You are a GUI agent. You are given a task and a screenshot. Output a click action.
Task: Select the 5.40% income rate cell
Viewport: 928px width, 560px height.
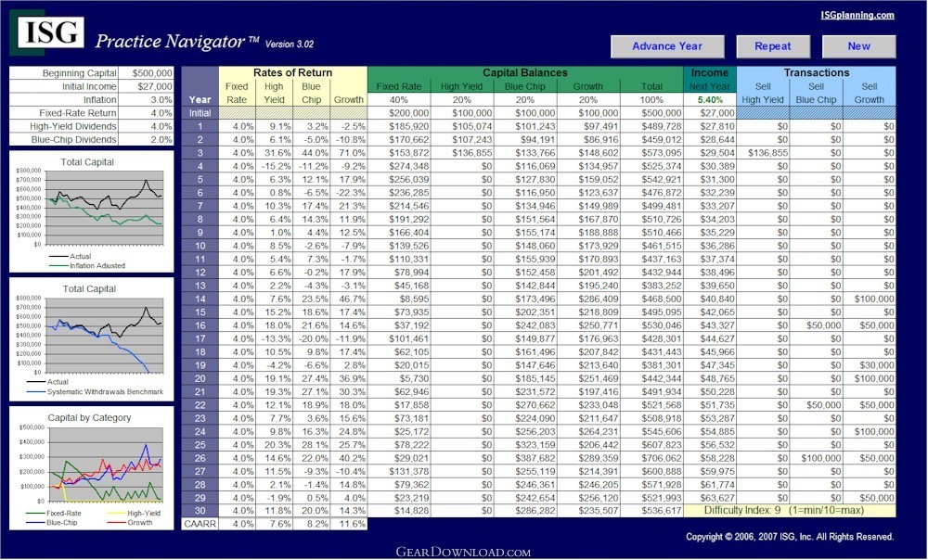[710, 100]
